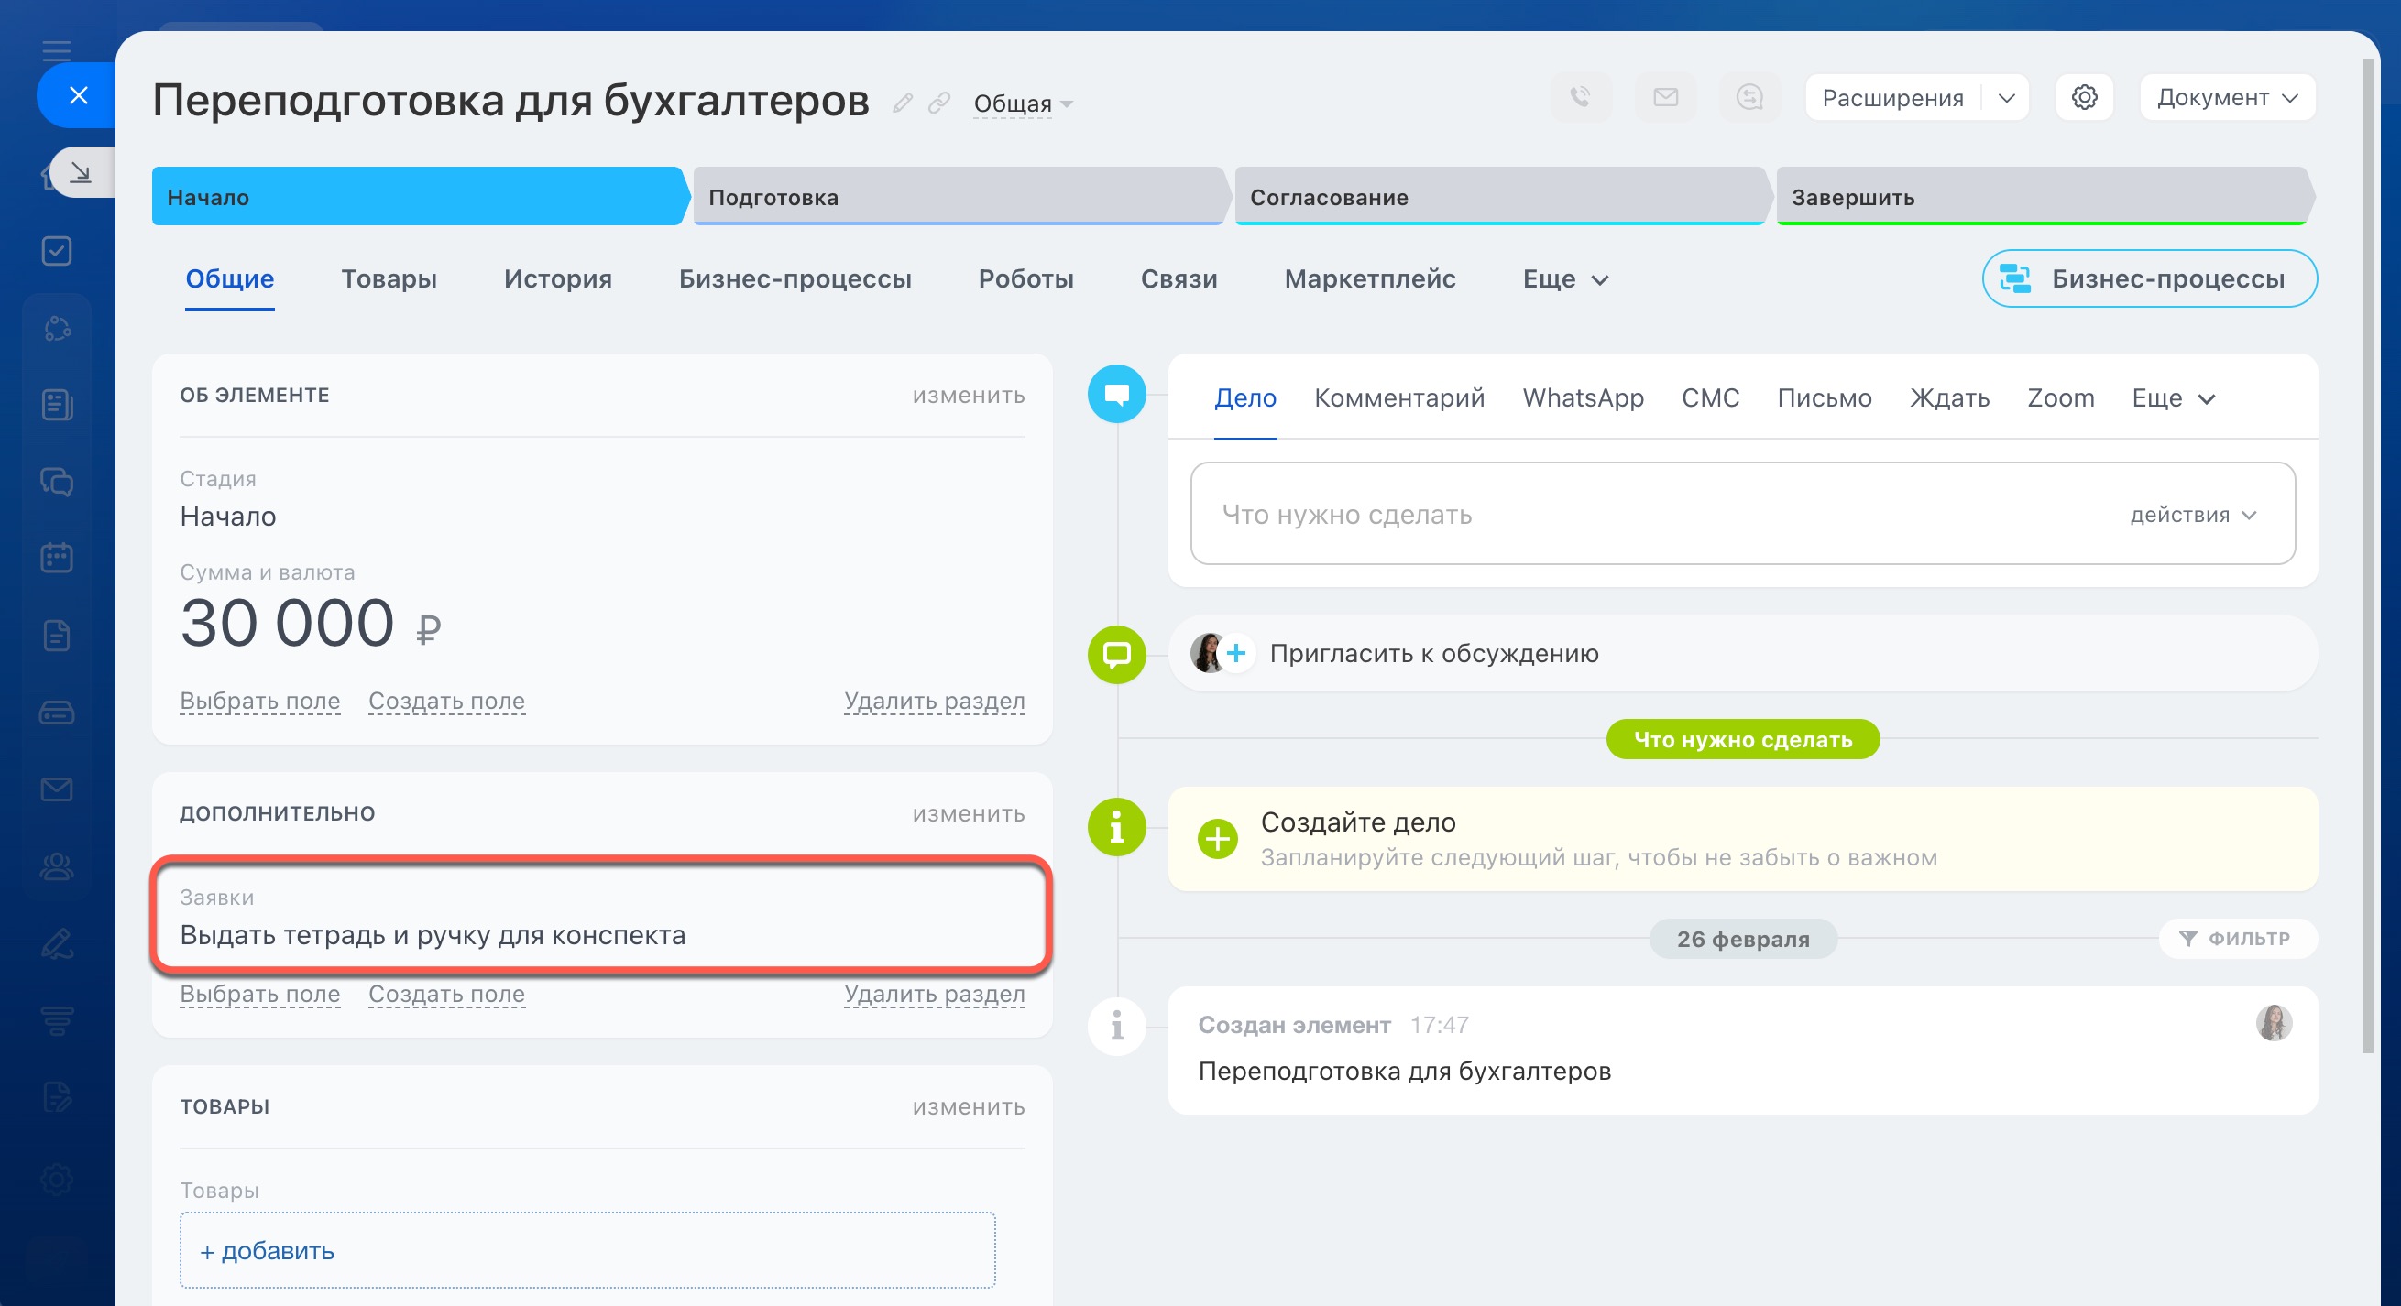The height and width of the screenshot is (1306, 2401).
Task: Click the Бизнес-процессы button on right
Action: coord(2148,278)
